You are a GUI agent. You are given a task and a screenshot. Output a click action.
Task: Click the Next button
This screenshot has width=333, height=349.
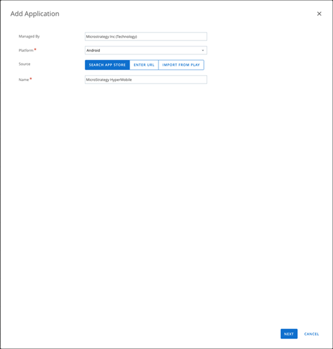click(x=289, y=334)
